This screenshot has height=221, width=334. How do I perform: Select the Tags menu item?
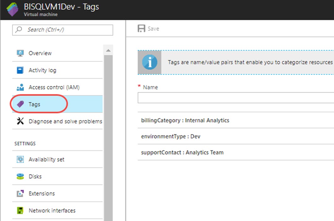pyautogui.click(x=57, y=104)
